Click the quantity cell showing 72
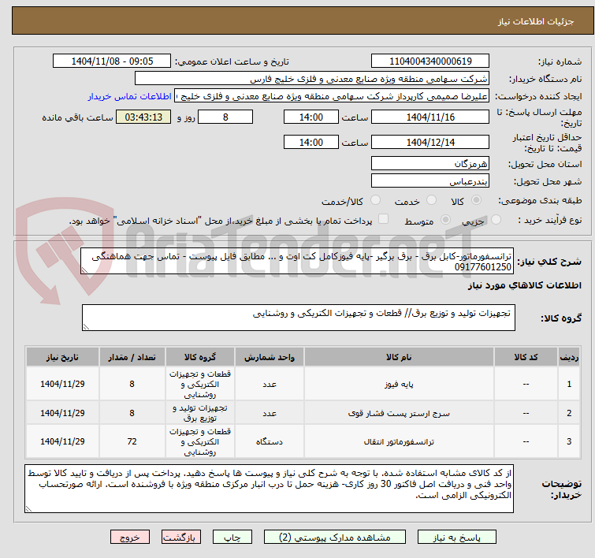 pyautogui.click(x=132, y=441)
